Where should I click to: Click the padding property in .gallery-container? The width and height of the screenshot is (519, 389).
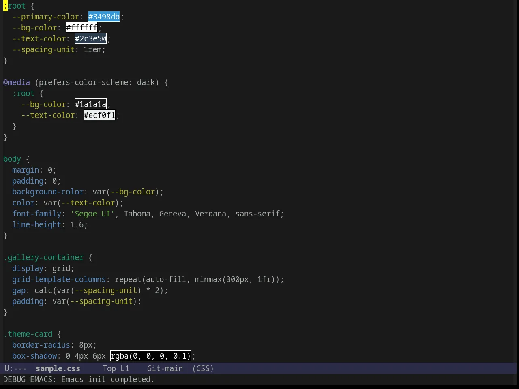click(x=28, y=301)
